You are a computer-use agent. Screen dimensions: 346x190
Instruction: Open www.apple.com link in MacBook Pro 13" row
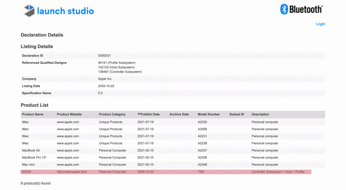click(x=68, y=157)
